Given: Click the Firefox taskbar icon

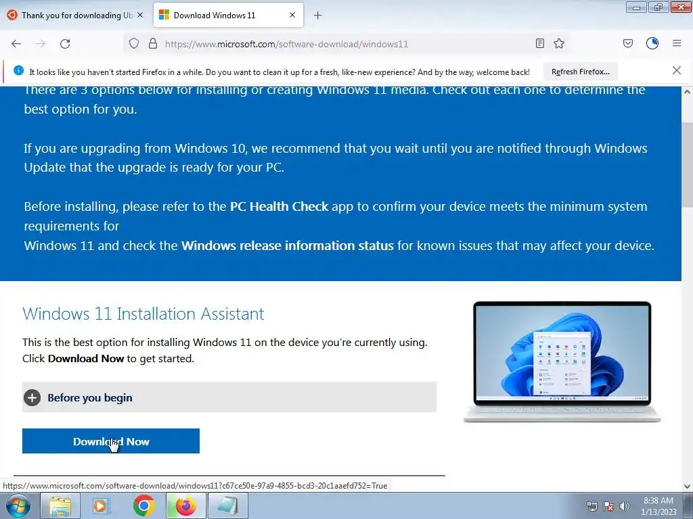Looking at the screenshot, I should tap(185, 505).
